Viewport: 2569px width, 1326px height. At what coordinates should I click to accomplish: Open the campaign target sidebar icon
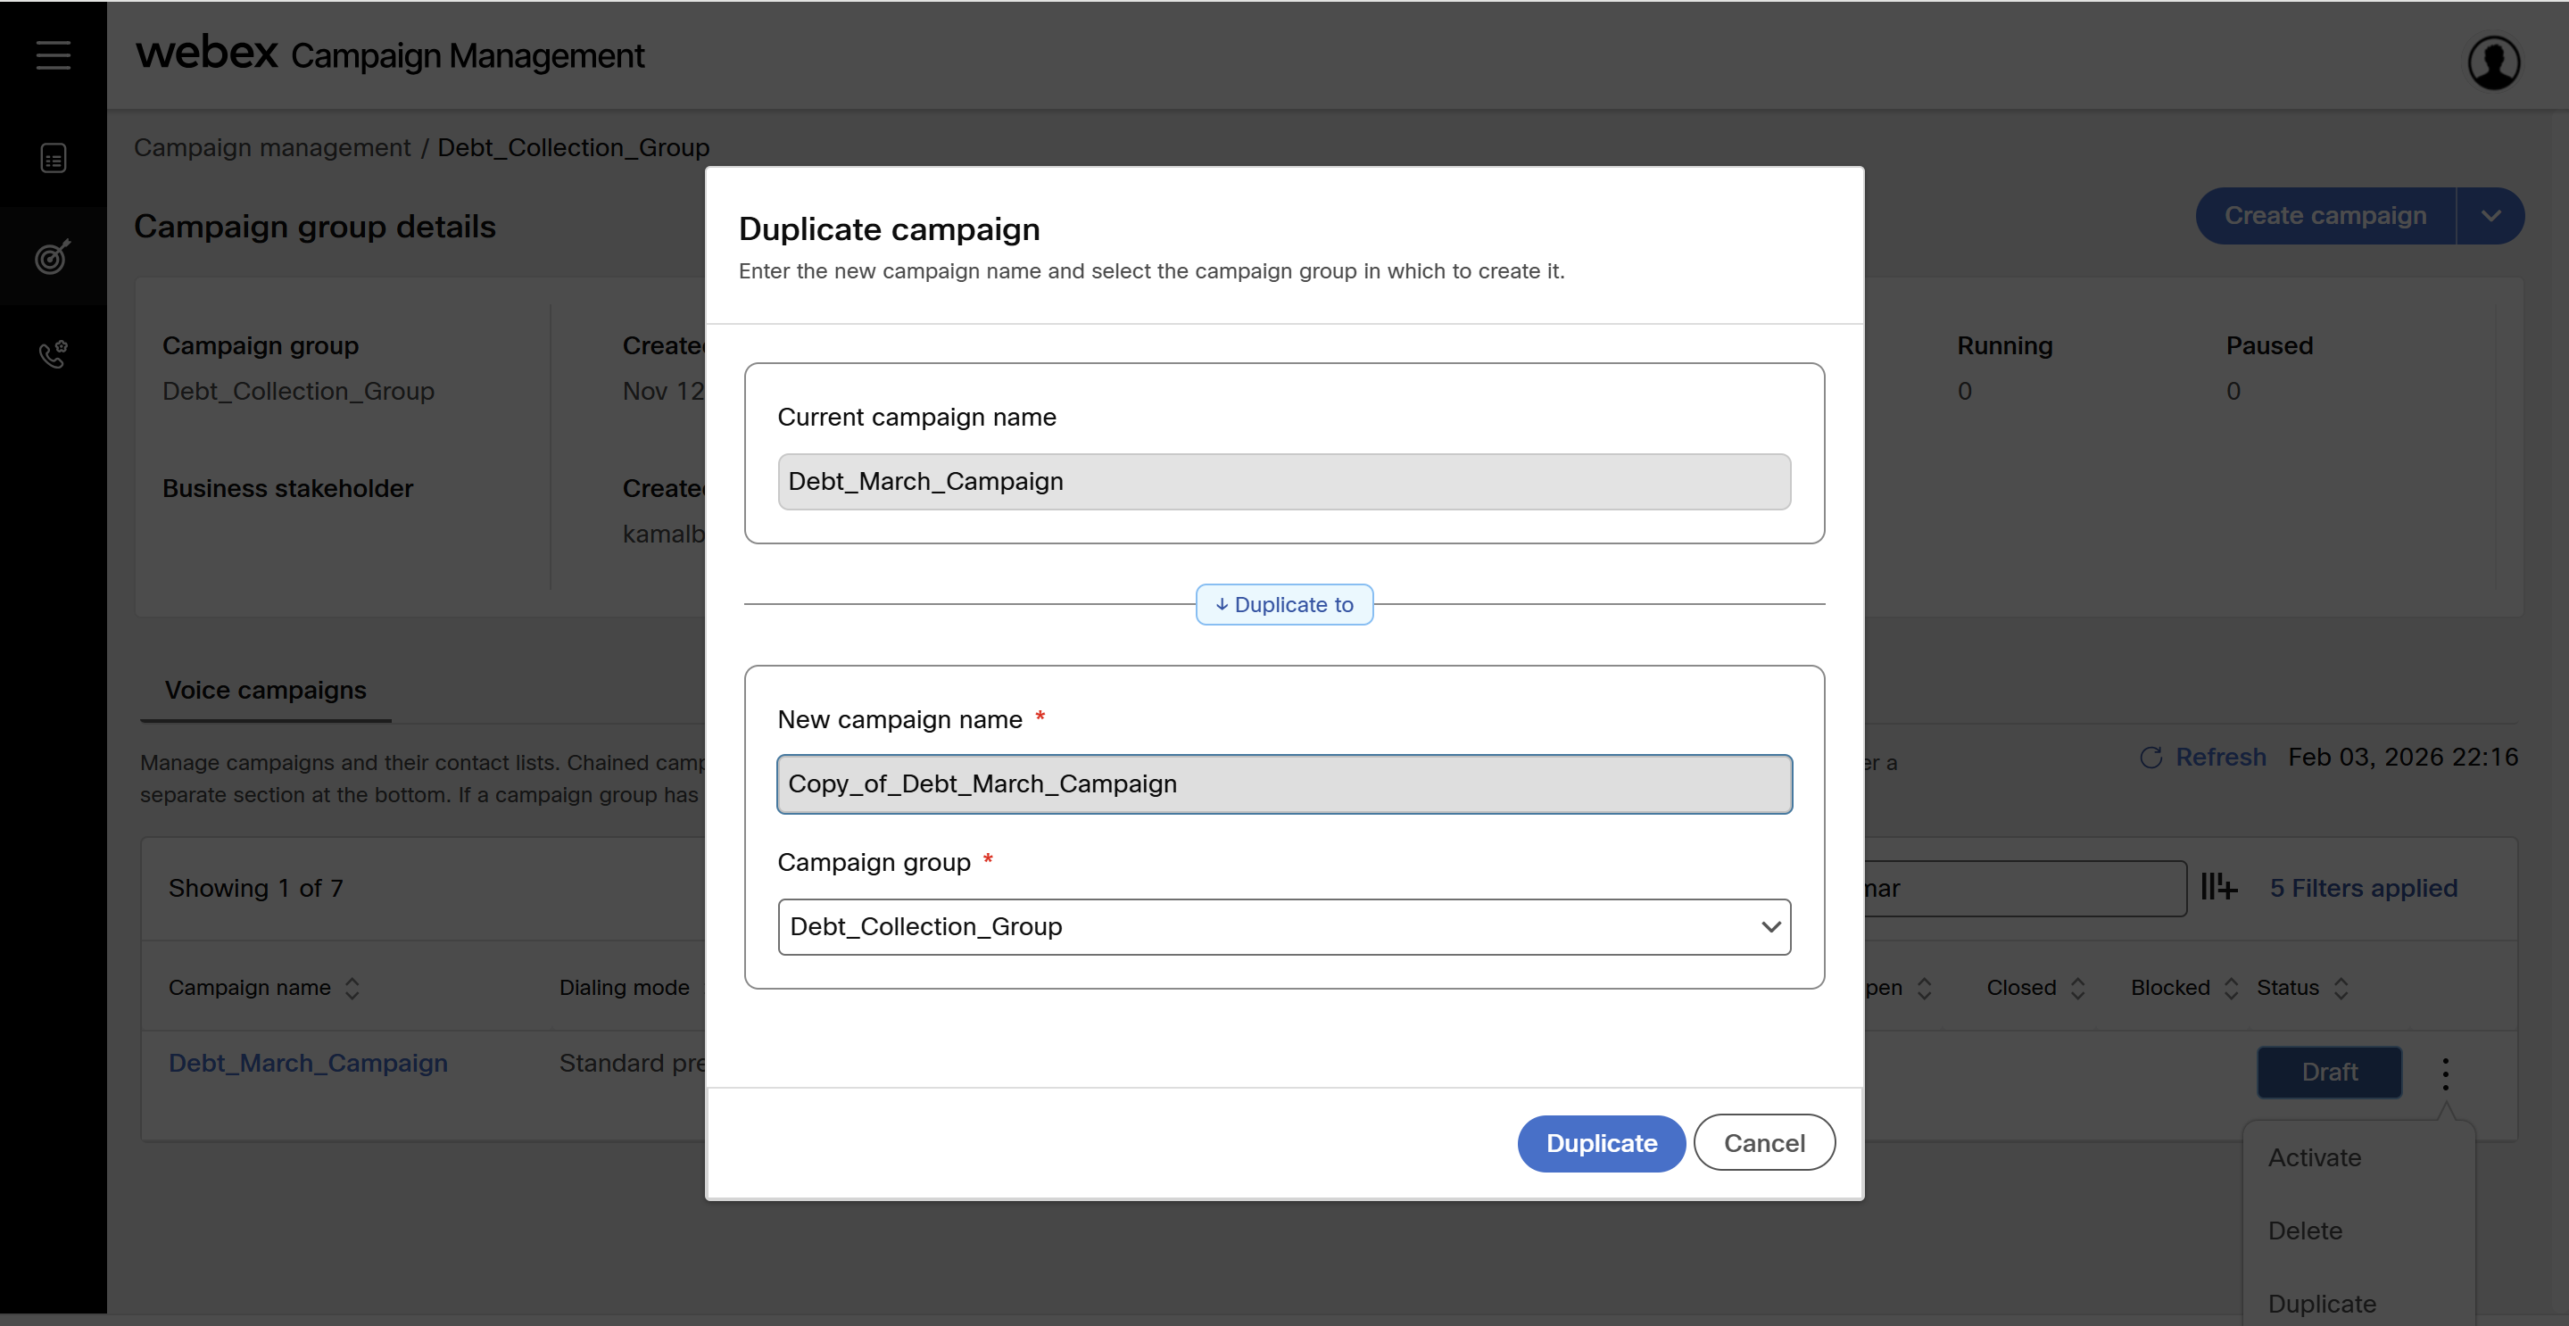pos(53,256)
